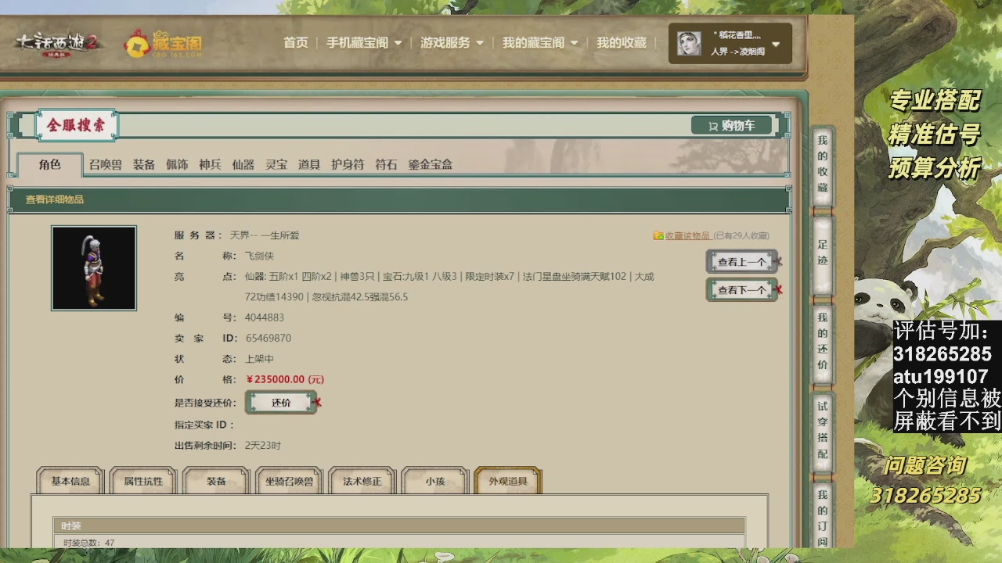The image size is (1002, 563).
Task: Click the character name 飞剑侠
Action: pyautogui.click(x=259, y=256)
